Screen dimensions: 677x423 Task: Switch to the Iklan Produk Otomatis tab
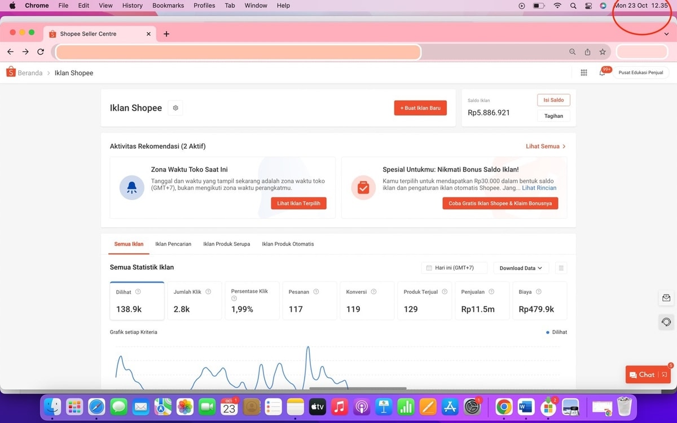[x=288, y=244]
